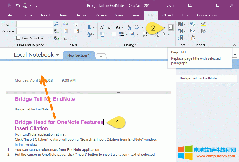239x162 pixels.
Task: Click the clipboard paste icon in Others
Action: [193, 38]
